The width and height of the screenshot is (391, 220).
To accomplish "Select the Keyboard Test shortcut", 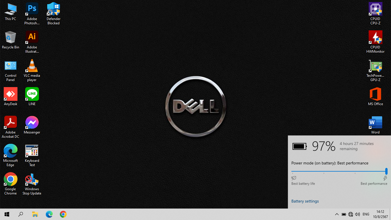I will (32, 156).
